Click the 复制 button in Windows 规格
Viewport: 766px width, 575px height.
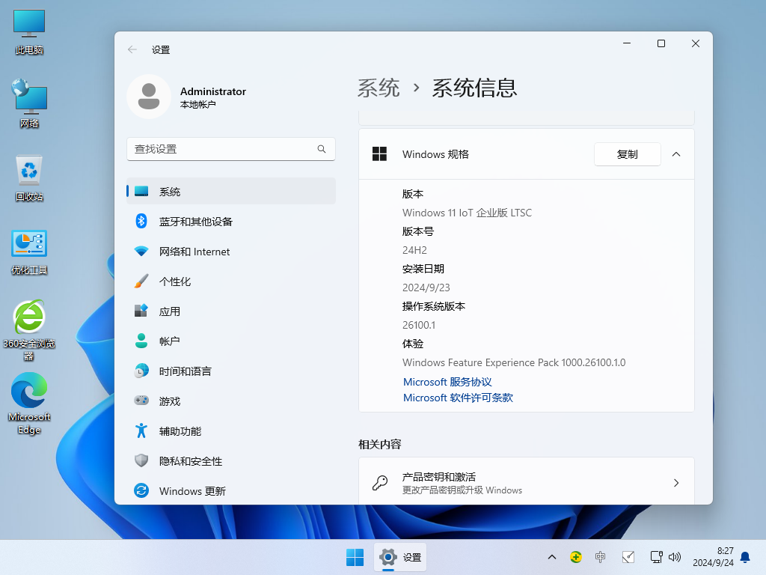[x=628, y=154]
